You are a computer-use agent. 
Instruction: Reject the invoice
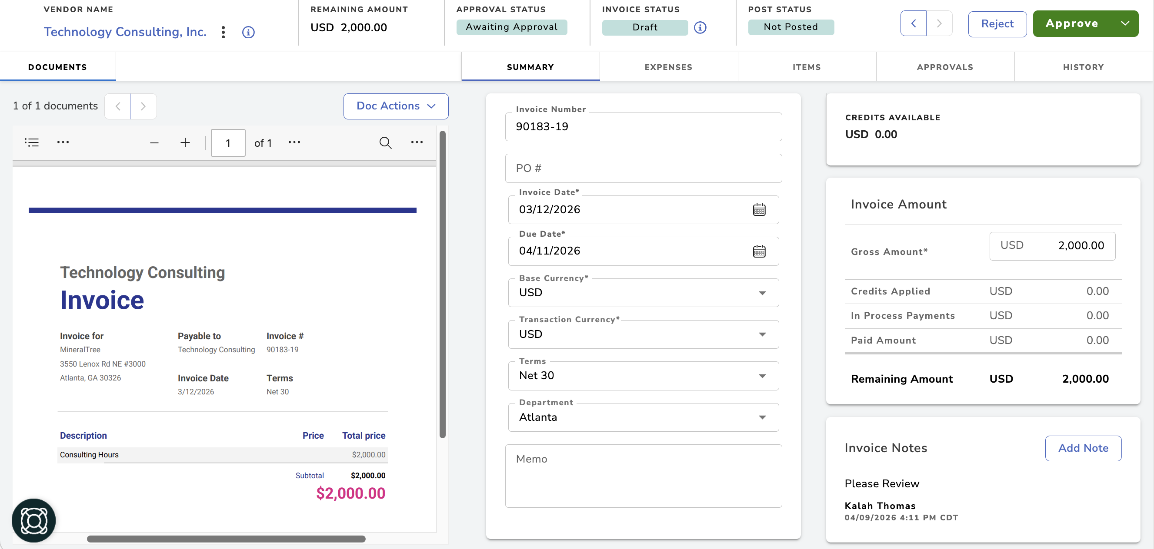(x=997, y=24)
